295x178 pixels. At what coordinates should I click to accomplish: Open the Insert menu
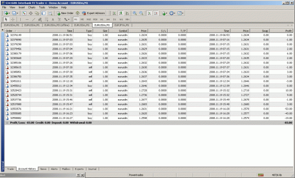point(22,8)
